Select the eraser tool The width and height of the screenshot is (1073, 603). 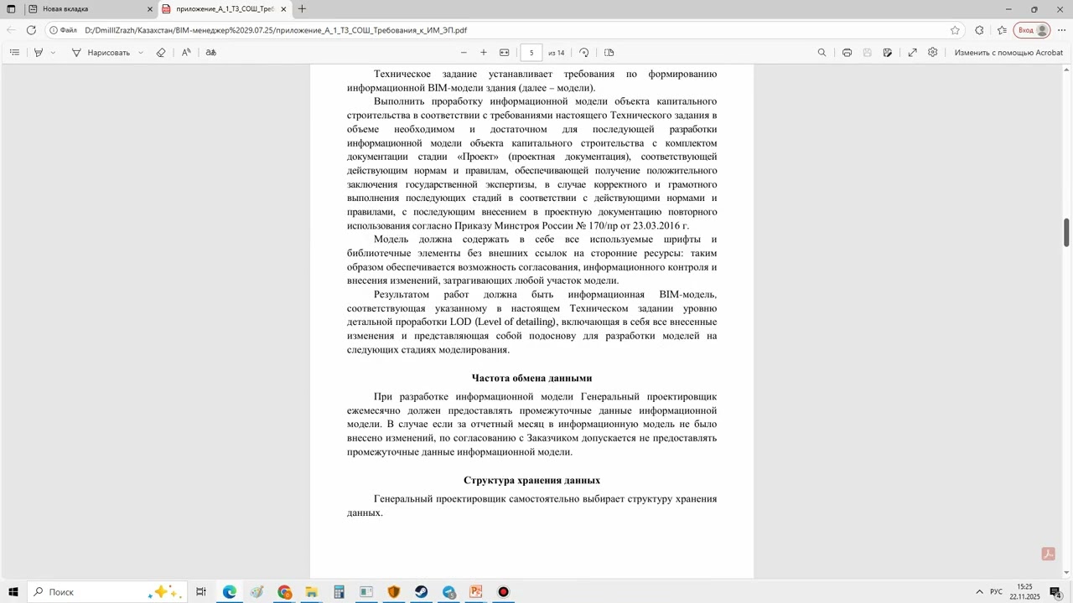click(x=161, y=52)
